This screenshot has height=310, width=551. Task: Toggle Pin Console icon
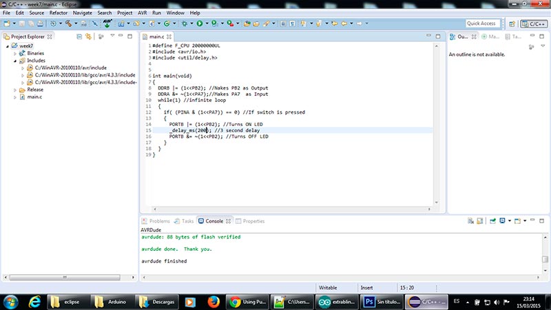tap(492, 220)
